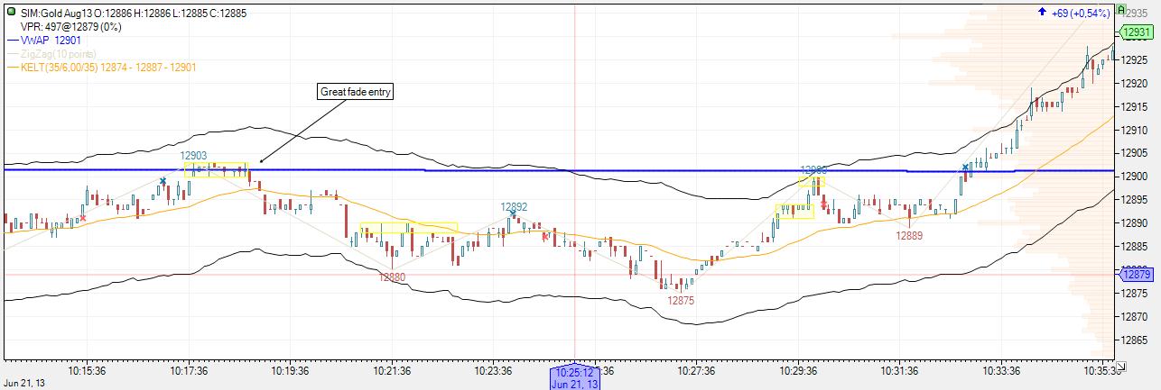Click the 10:25:12 crosshair time marker

574,378
